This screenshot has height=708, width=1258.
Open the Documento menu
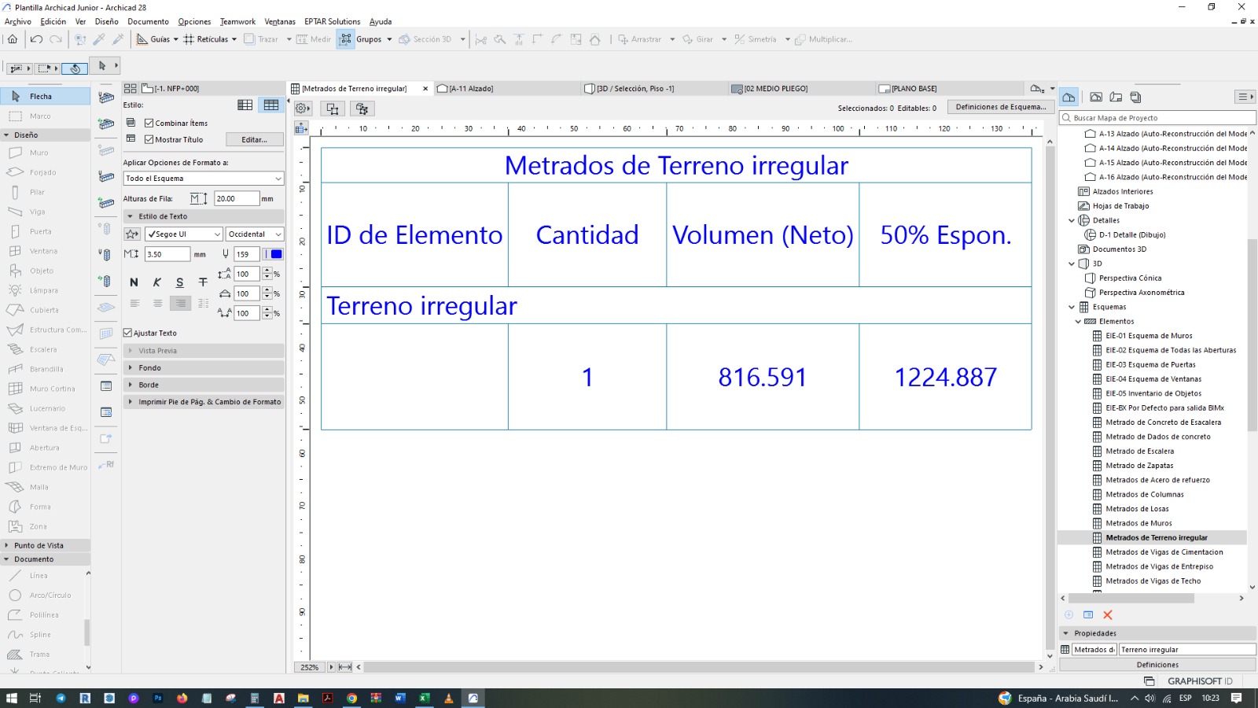tap(148, 22)
